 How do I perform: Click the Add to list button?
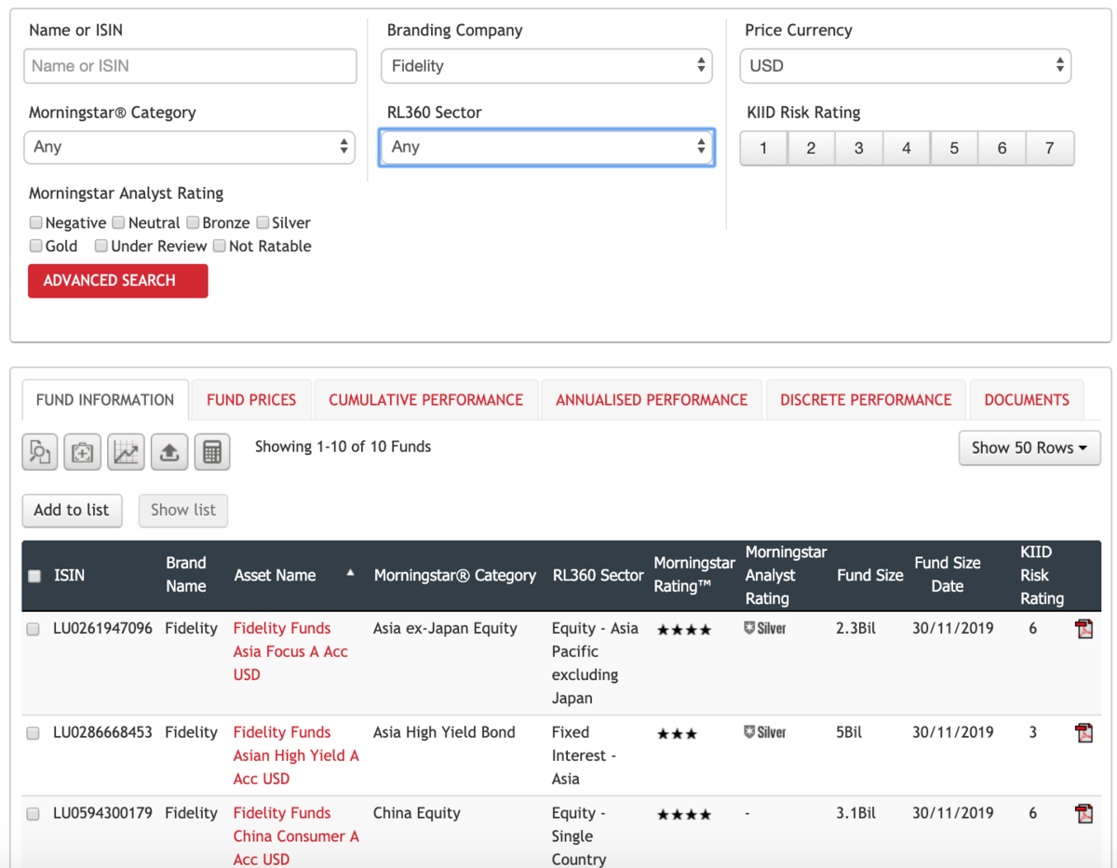tap(72, 510)
